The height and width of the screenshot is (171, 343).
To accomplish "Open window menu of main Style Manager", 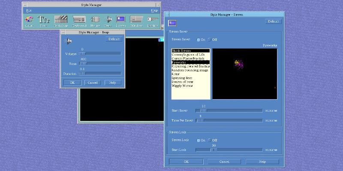I will 25,4.
